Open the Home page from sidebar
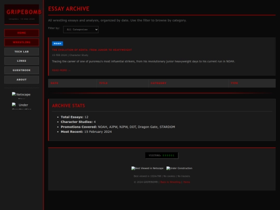The height and width of the screenshot is (210, 280). [21, 33]
